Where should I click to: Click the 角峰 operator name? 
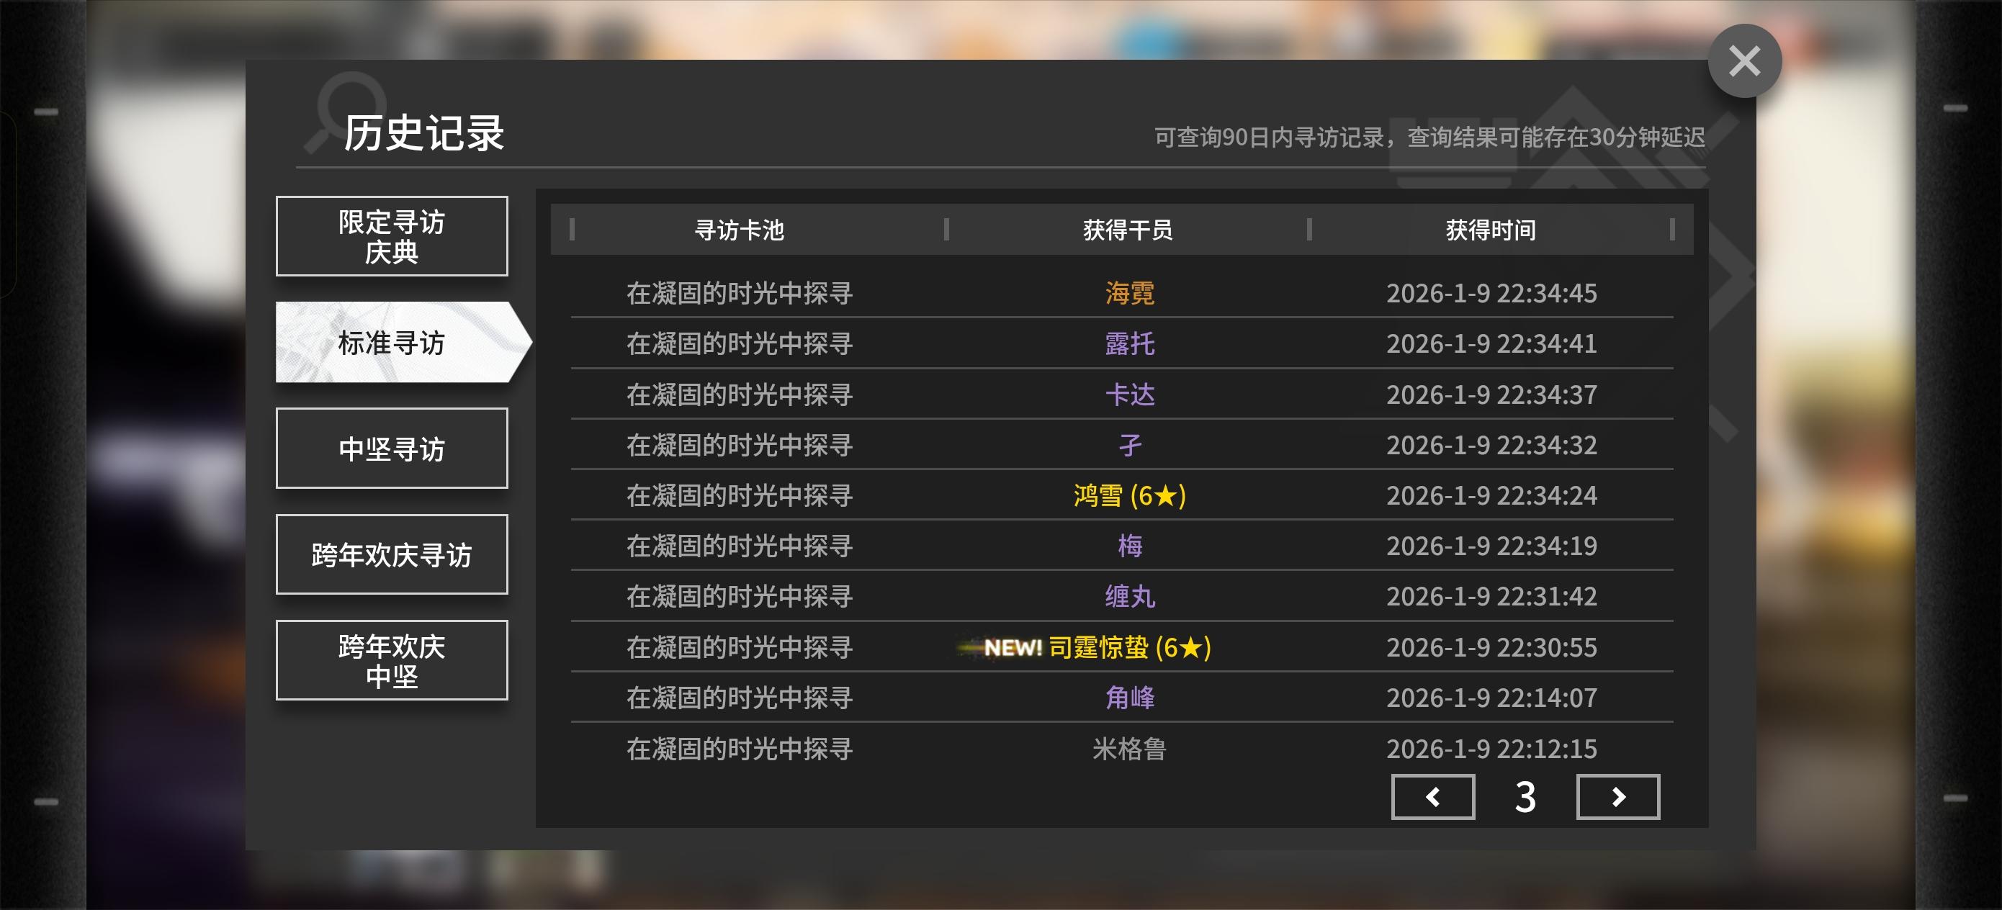point(1129,698)
